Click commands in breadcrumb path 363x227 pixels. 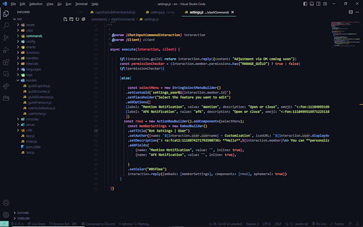(x=99, y=19)
